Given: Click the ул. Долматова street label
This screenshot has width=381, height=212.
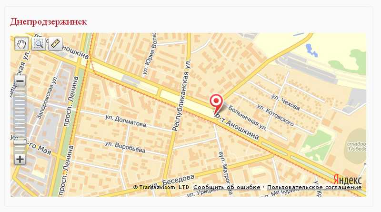Looking at the screenshot, I should tap(126, 121).
